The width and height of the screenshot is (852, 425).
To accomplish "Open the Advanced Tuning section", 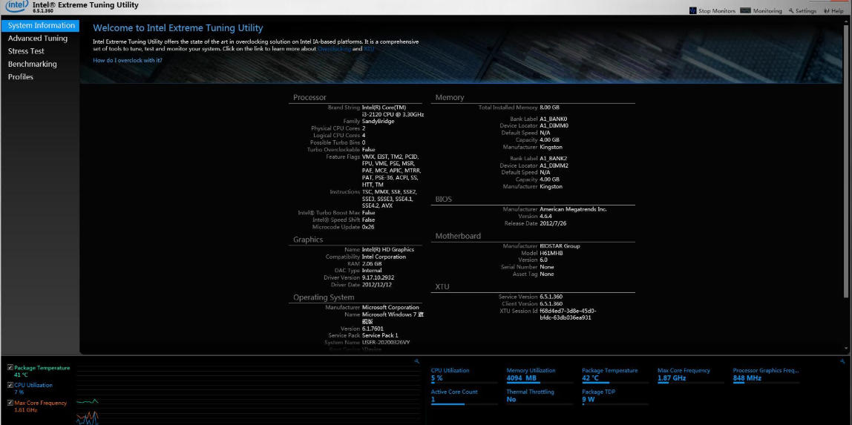I will tap(38, 39).
